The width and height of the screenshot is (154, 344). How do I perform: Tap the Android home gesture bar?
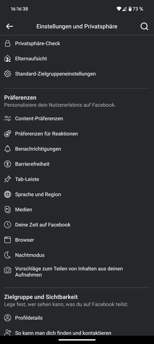click(x=77, y=340)
